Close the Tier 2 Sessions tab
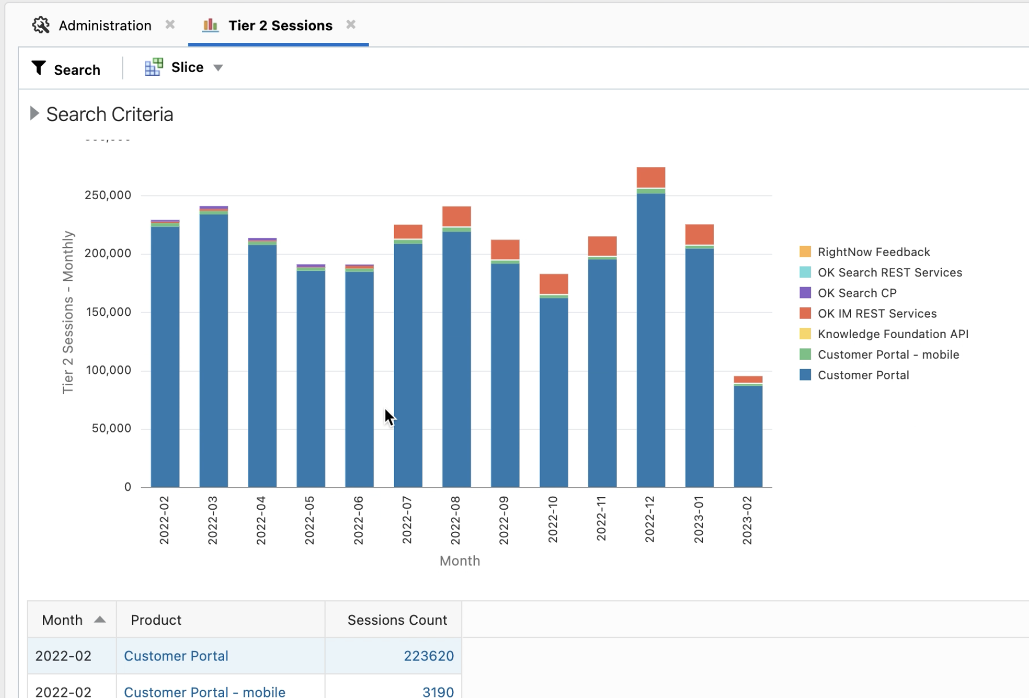 click(x=351, y=24)
